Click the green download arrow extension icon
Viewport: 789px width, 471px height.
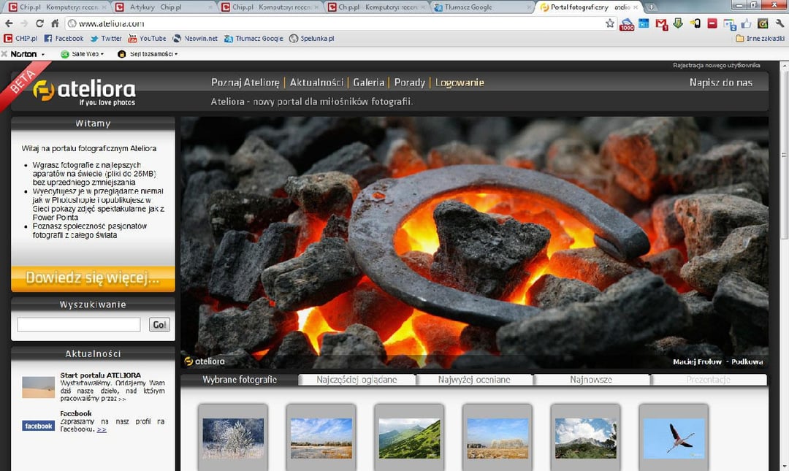click(678, 24)
